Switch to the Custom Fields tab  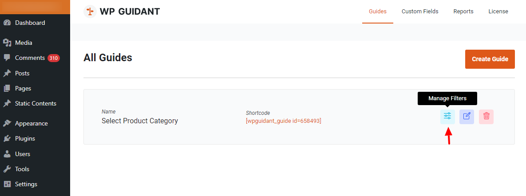(x=420, y=12)
